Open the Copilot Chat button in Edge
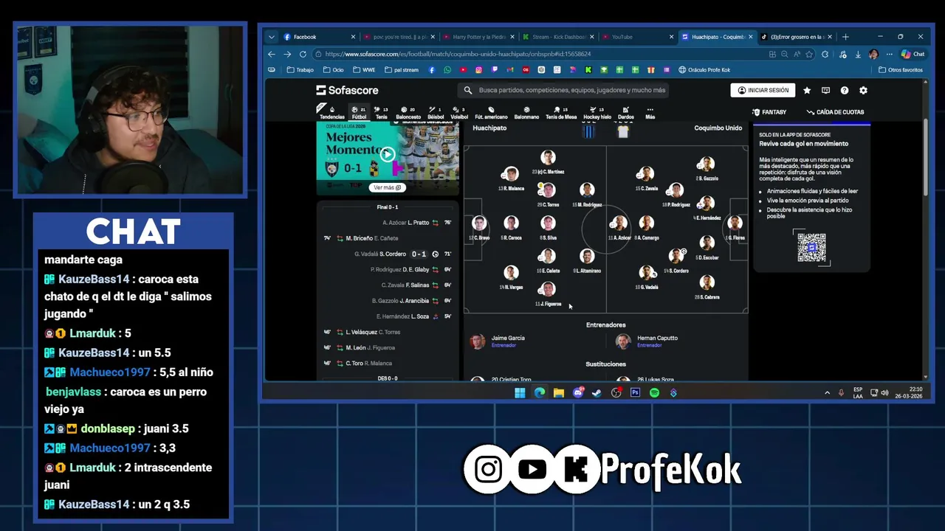945x531 pixels. pos(913,54)
